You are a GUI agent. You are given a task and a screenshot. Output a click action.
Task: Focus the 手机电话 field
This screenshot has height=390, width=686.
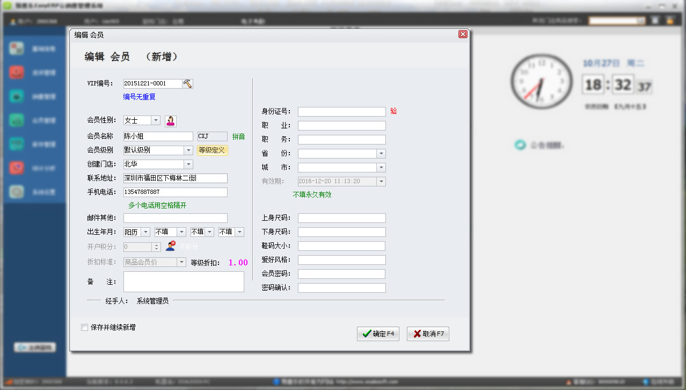pyautogui.click(x=175, y=192)
